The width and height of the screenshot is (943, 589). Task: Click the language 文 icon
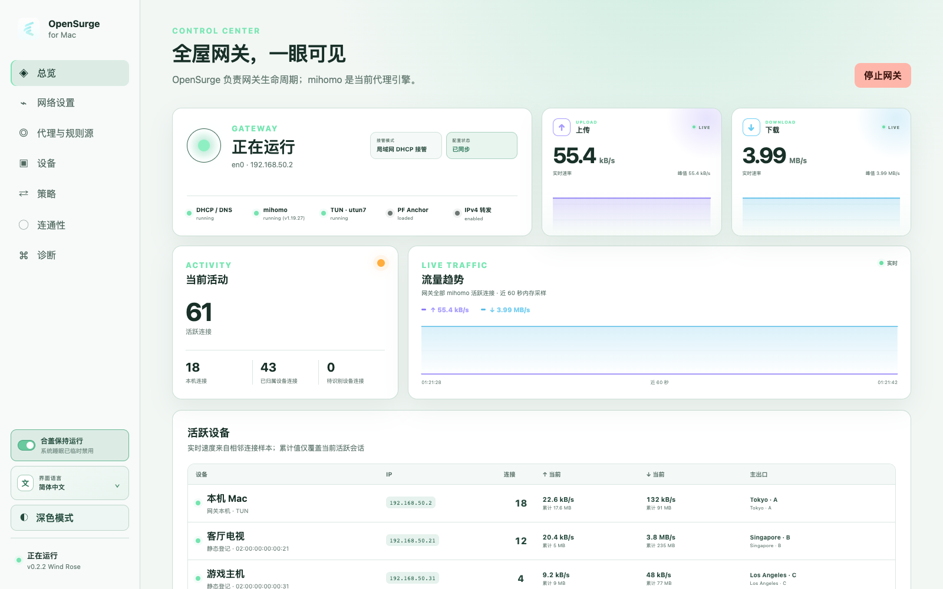pyautogui.click(x=25, y=483)
